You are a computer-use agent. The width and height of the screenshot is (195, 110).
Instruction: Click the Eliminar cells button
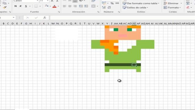pos(171,3)
